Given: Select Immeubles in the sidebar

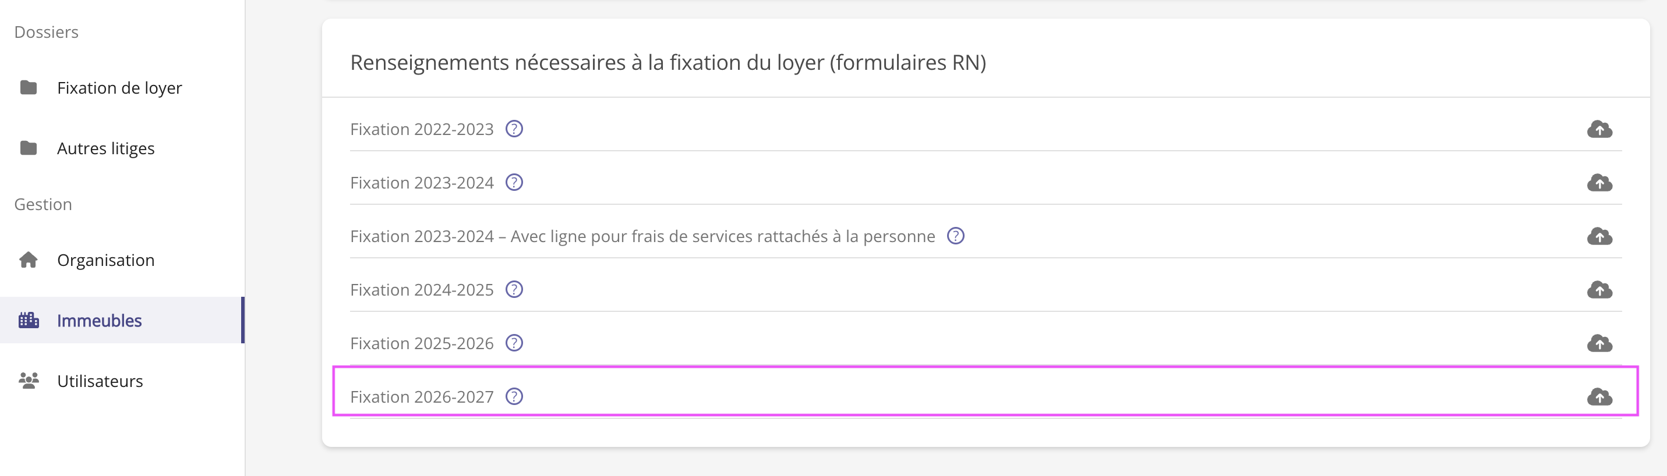Looking at the screenshot, I should tap(99, 321).
